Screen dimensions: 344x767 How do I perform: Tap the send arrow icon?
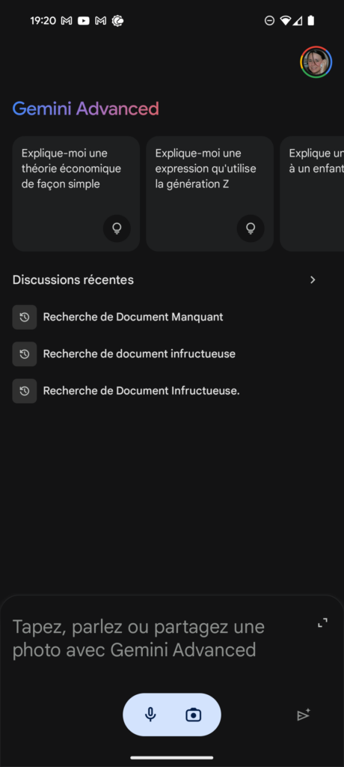304,715
